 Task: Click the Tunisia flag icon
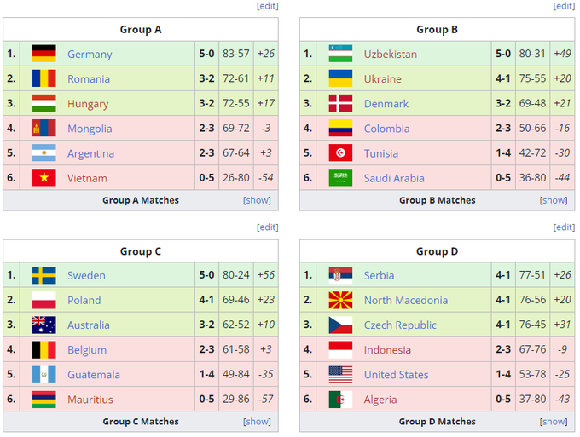click(340, 153)
